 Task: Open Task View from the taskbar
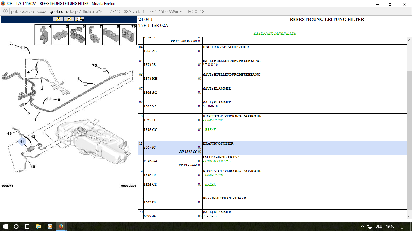click(27, 226)
